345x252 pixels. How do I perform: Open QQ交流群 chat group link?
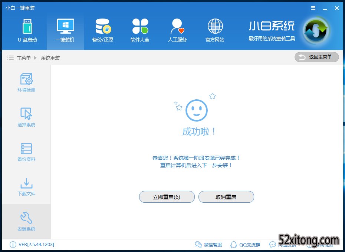tap(245, 245)
